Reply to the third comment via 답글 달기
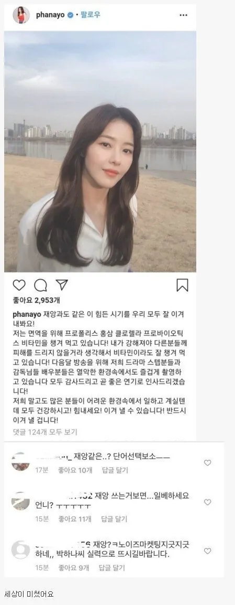The width and height of the screenshot is (235, 605). click(x=111, y=568)
